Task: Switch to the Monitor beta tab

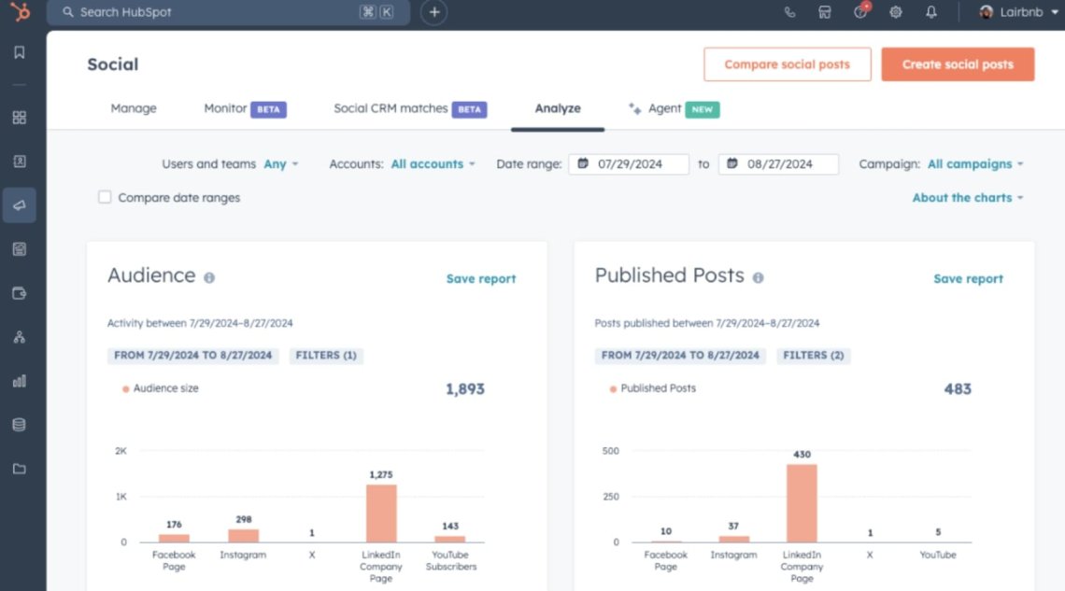Action: click(245, 108)
